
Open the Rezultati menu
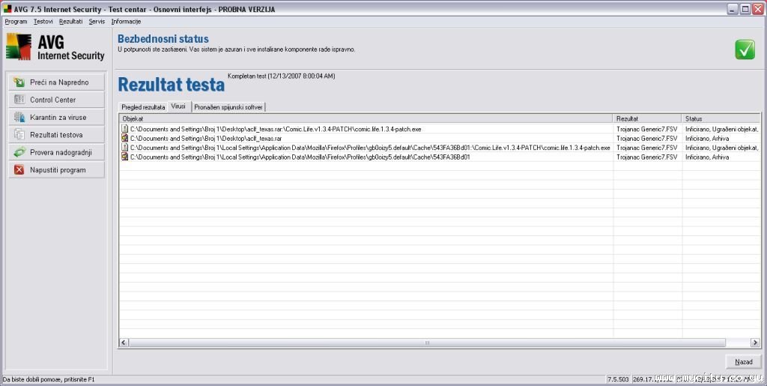tap(71, 22)
